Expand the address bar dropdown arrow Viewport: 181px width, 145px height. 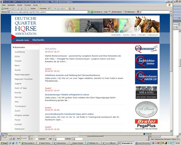(x=88, y=12)
